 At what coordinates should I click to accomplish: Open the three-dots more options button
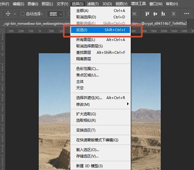[187, 13]
